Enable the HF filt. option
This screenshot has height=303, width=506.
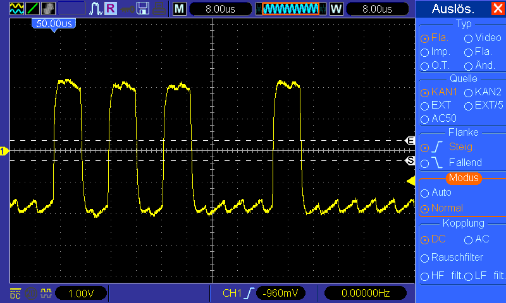(x=441, y=276)
